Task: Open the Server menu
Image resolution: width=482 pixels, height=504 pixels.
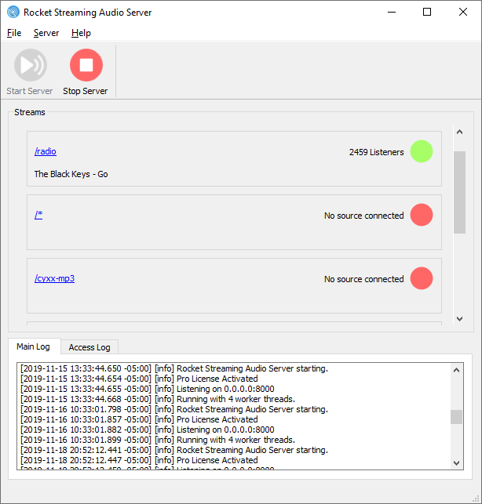Action: pyautogui.click(x=46, y=33)
